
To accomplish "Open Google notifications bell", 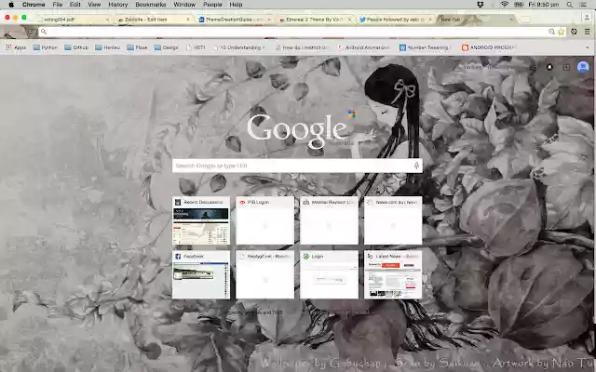I will 549,67.
